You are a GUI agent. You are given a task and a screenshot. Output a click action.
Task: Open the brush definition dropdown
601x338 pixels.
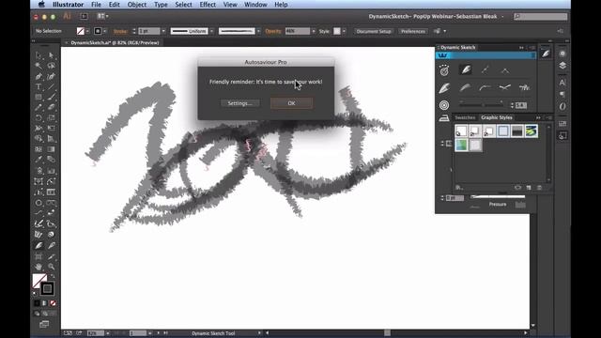(x=259, y=31)
